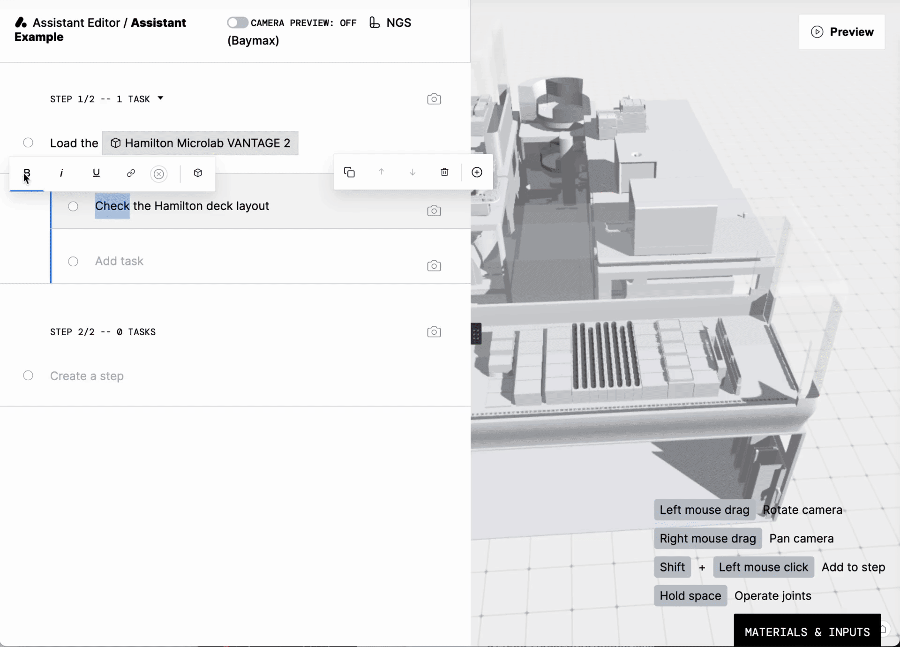Image resolution: width=900 pixels, height=647 pixels.
Task: Click the MATERIALS & INPUTS button
Action: pyautogui.click(x=807, y=632)
